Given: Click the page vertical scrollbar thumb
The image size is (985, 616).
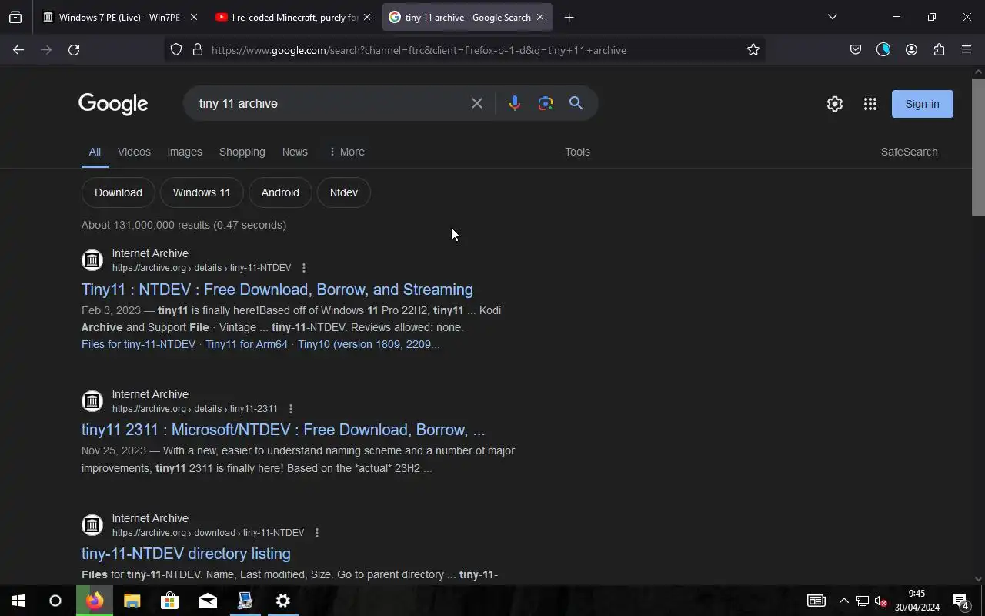Looking at the screenshot, I should tap(978, 146).
